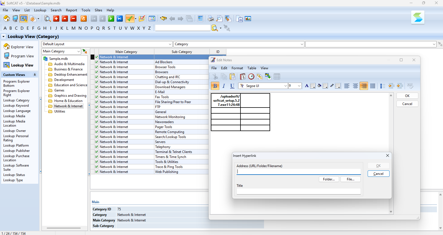Open Explorer View in sidebar
The width and height of the screenshot is (443, 235).
(x=19, y=47)
